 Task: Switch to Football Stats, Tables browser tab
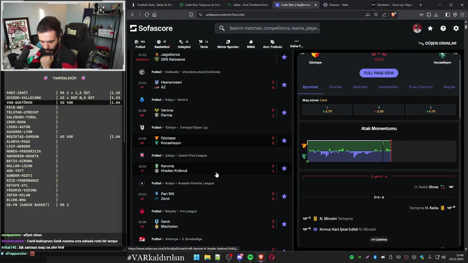coord(152,5)
